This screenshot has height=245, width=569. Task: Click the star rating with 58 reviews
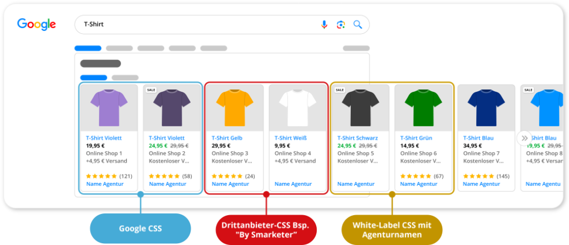coord(171,176)
